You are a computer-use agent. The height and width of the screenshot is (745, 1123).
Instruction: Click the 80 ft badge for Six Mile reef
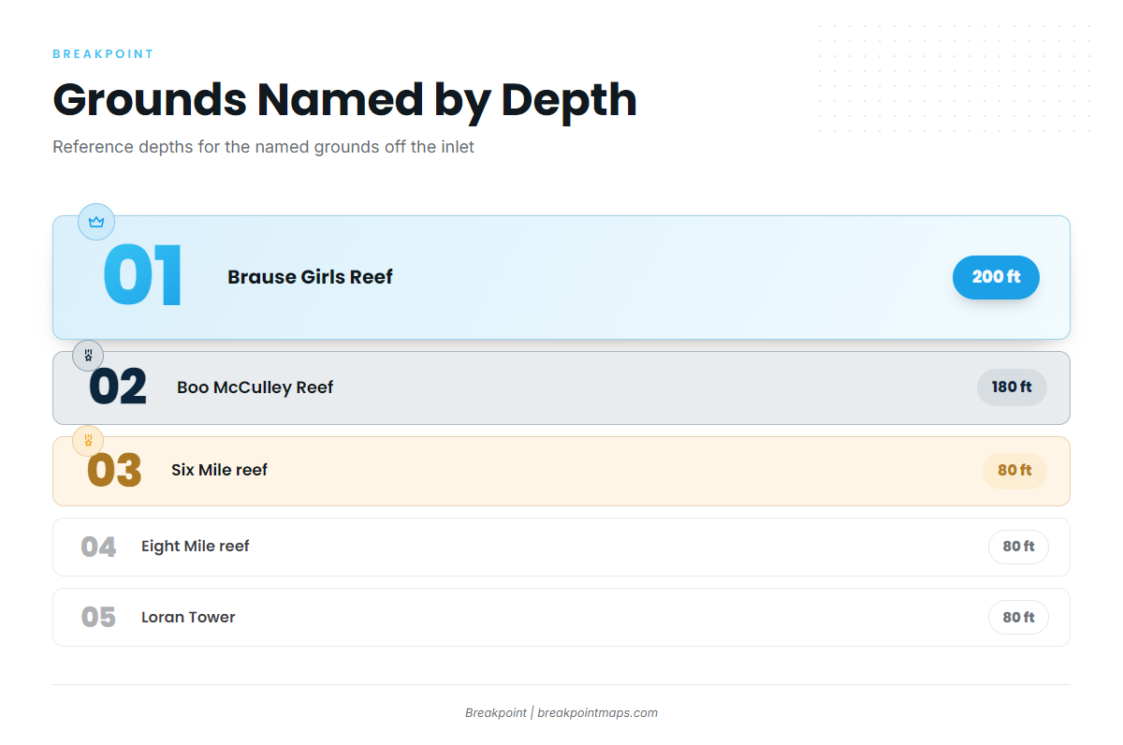tap(1014, 471)
